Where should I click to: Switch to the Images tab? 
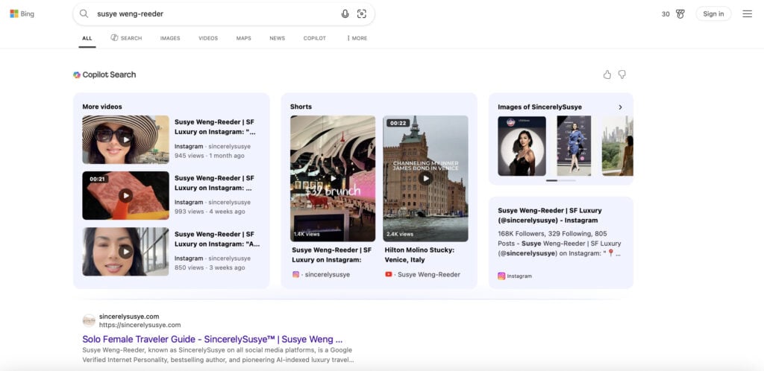(170, 38)
